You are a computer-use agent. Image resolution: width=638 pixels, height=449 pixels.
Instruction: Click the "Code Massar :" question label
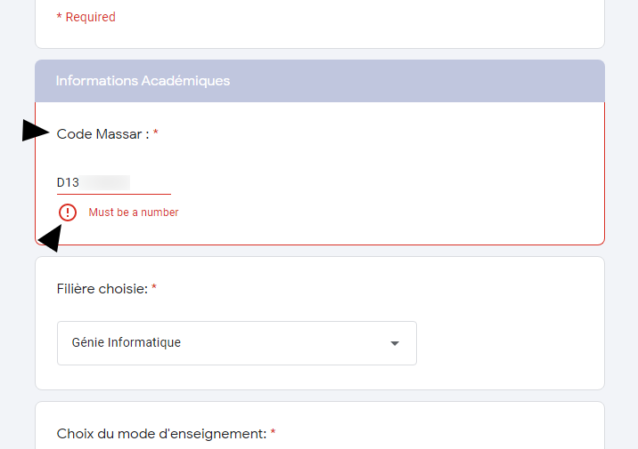tap(102, 133)
